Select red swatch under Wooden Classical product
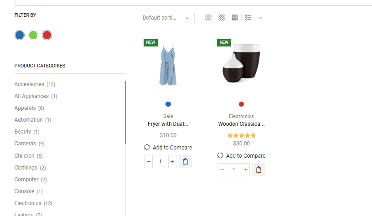Screen dimensions: 372x216 pyautogui.click(x=241, y=104)
